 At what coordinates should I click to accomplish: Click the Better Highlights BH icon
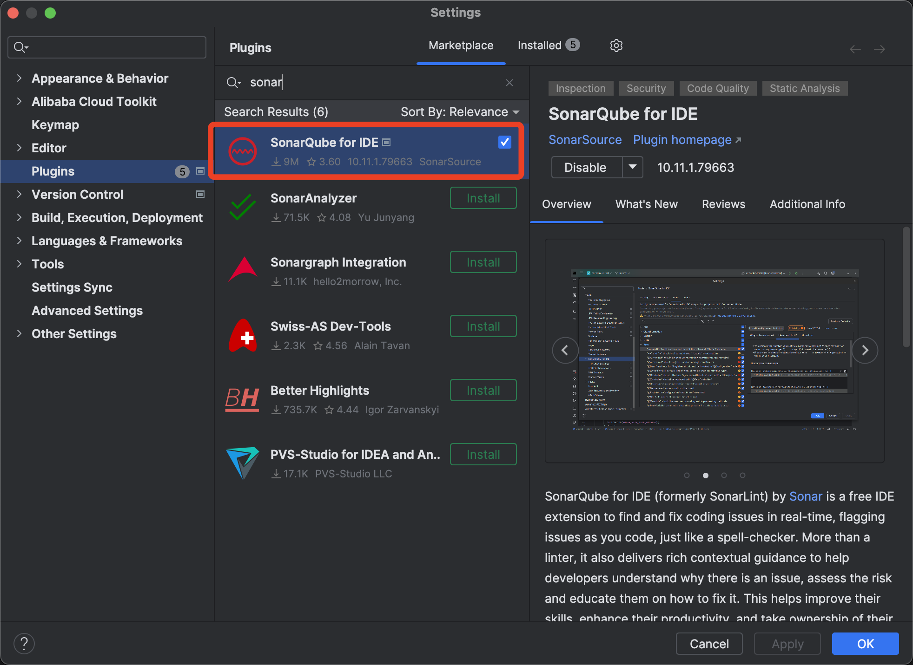[x=242, y=399]
